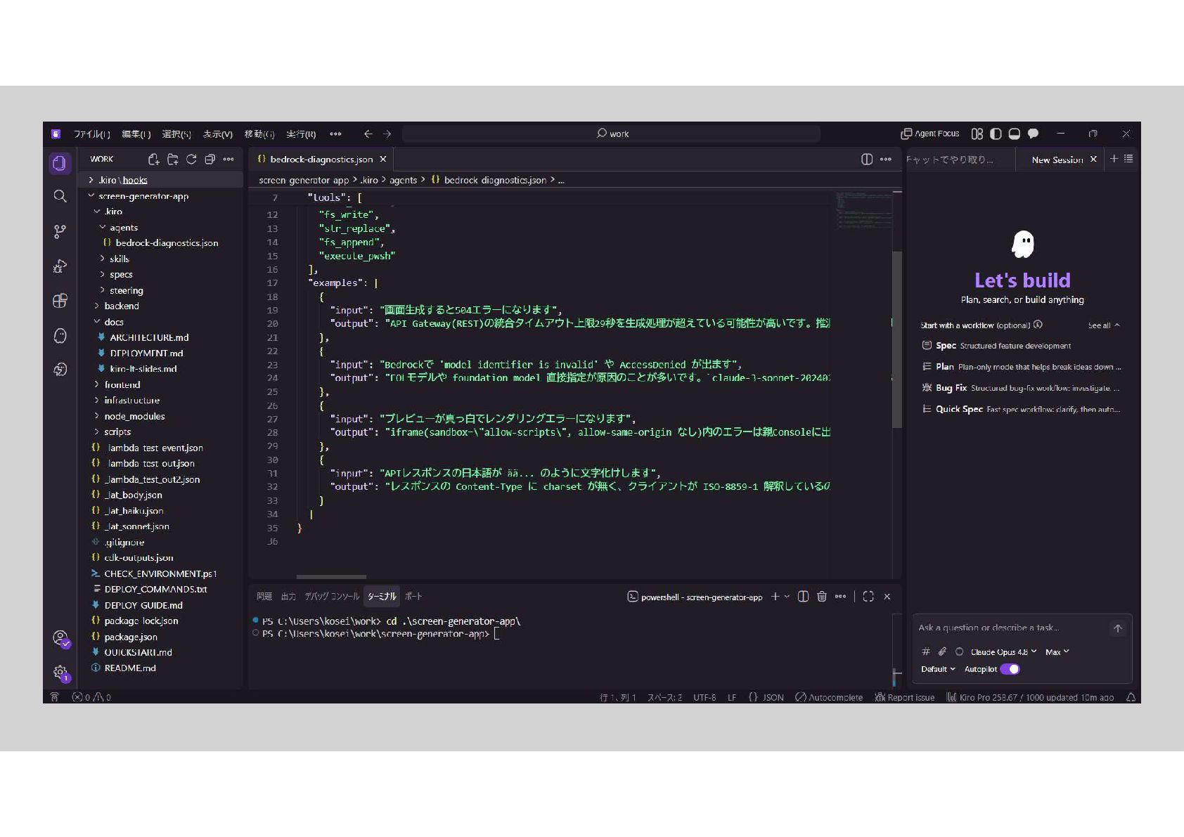
Task: Open the Claude Opus model dropdown
Action: coord(1003,652)
